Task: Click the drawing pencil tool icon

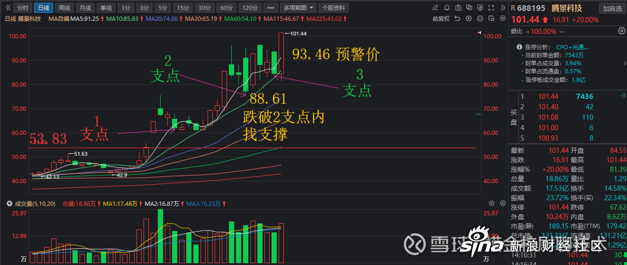Action: point(436,8)
